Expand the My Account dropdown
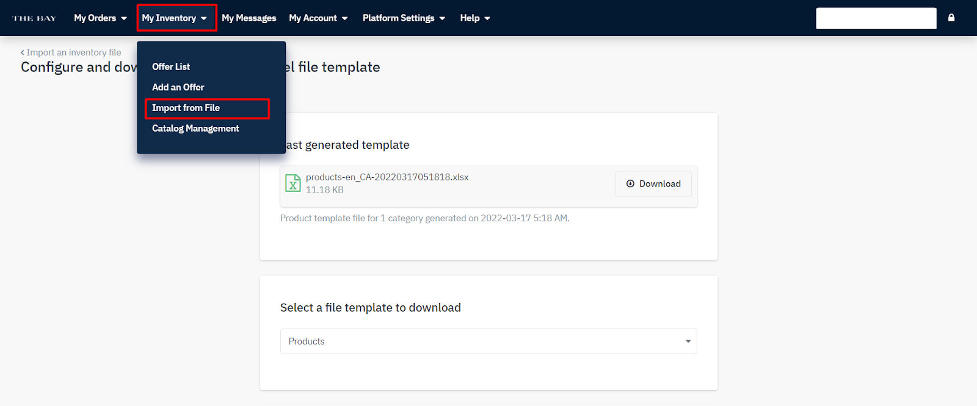Image resolution: width=977 pixels, height=406 pixels. coord(318,18)
